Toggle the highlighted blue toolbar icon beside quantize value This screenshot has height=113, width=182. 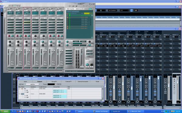(131, 11)
